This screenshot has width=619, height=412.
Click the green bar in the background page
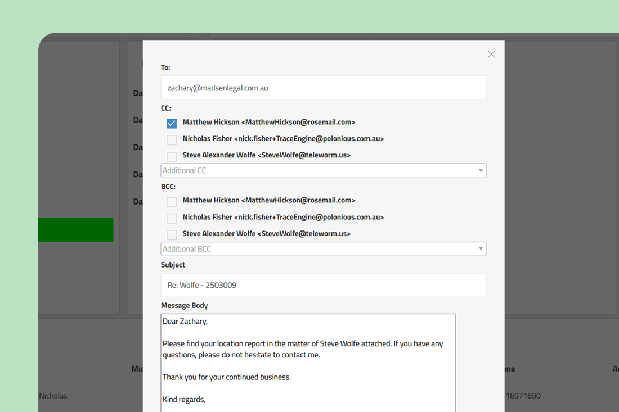[76, 229]
